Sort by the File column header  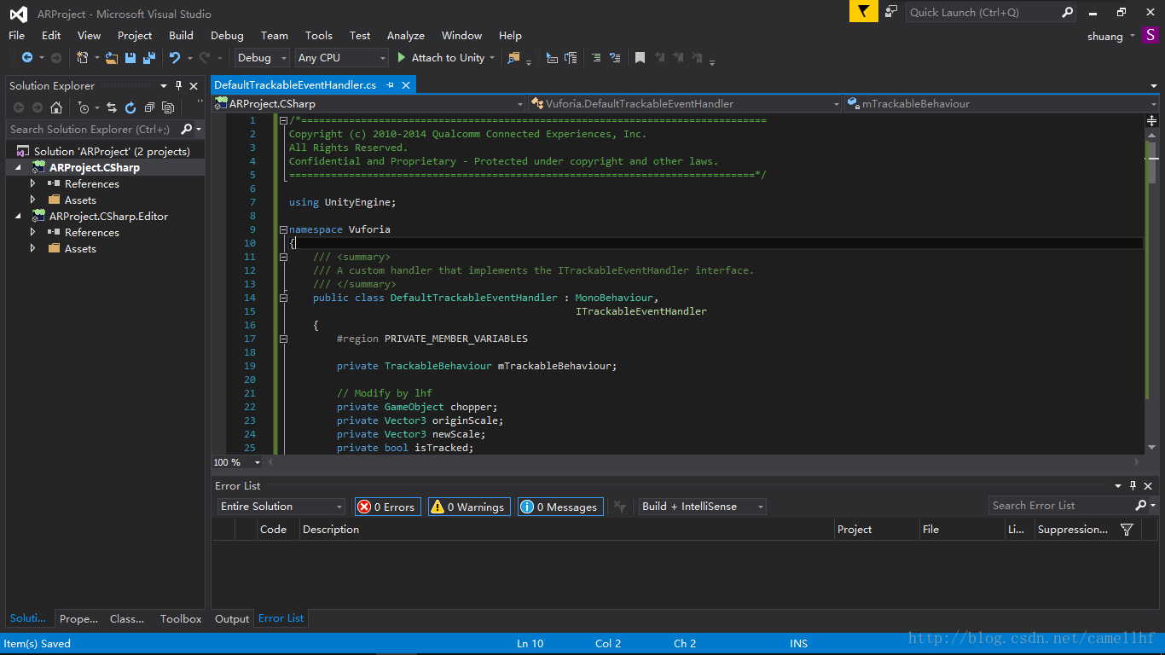pos(961,530)
